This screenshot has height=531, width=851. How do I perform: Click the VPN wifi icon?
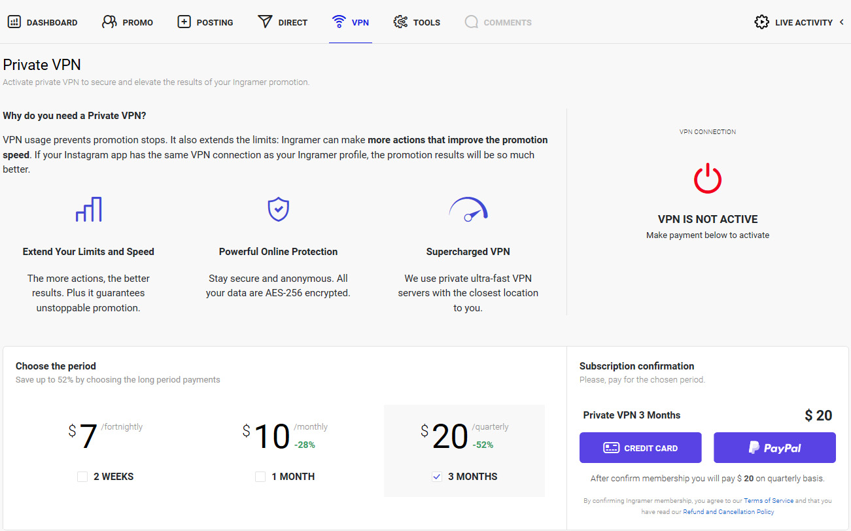click(339, 22)
